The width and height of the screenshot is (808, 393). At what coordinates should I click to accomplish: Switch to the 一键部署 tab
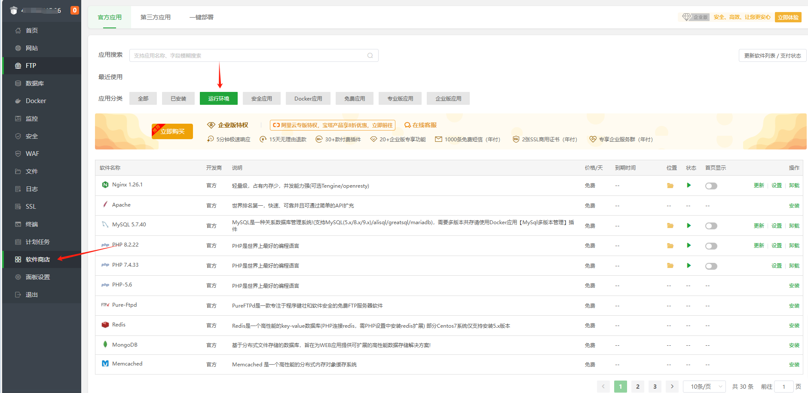(202, 17)
